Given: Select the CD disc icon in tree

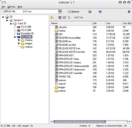Looking at the screenshot, I should point(7,17).
